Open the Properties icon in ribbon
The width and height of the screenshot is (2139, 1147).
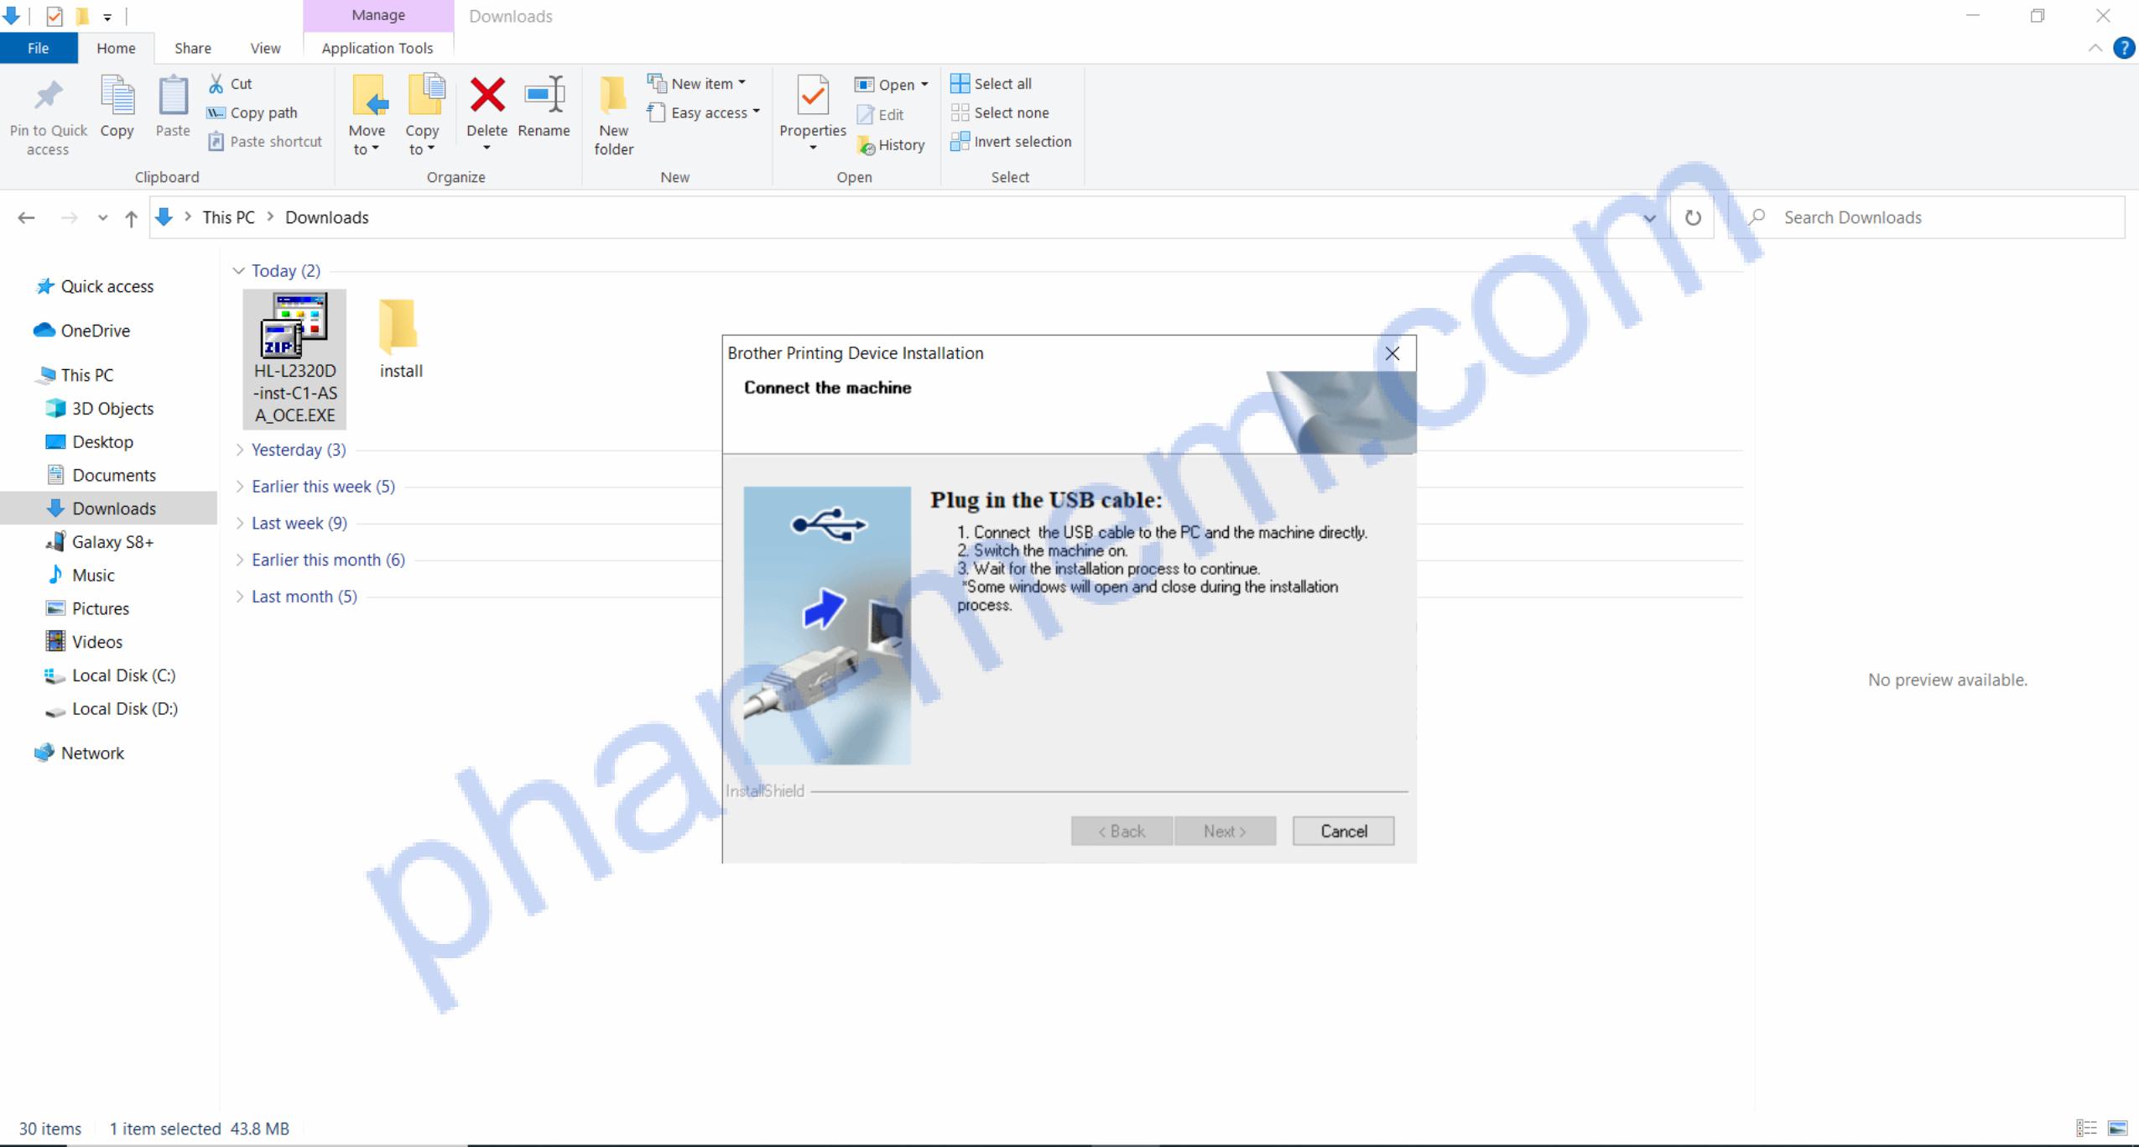[812, 96]
